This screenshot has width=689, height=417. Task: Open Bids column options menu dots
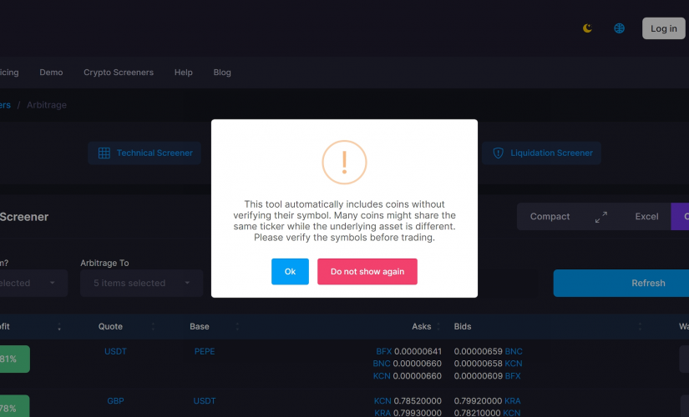tap(640, 327)
